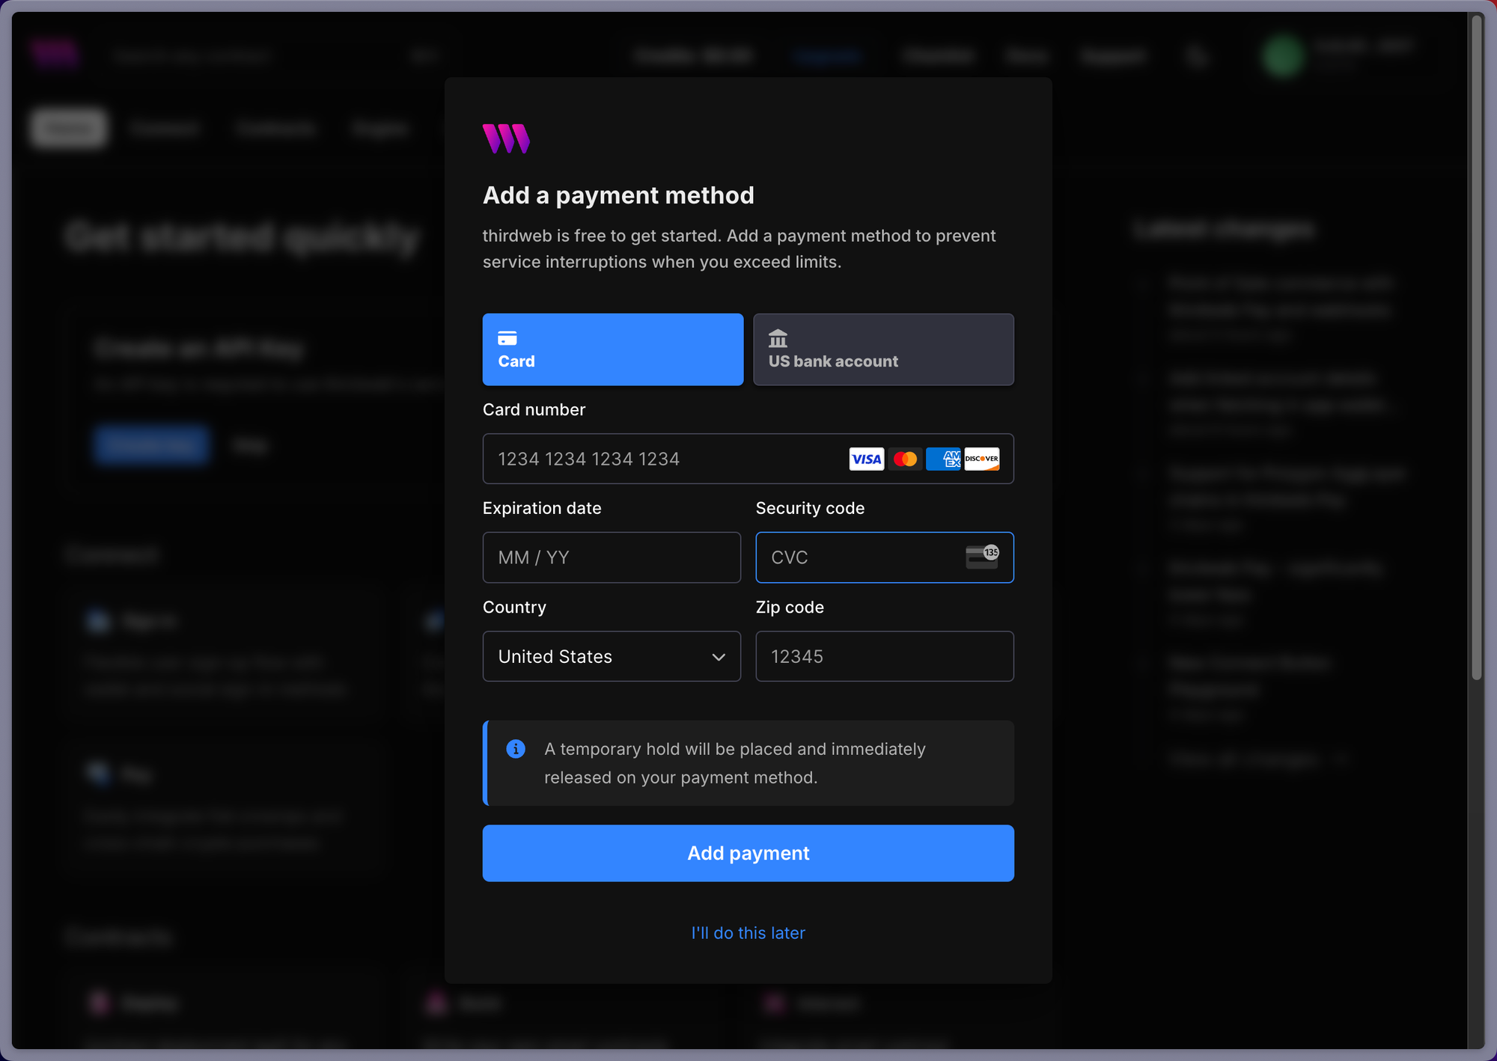Click the CVC card hint icon
Image resolution: width=1497 pixels, height=1061 pixels.
[982, 557]
